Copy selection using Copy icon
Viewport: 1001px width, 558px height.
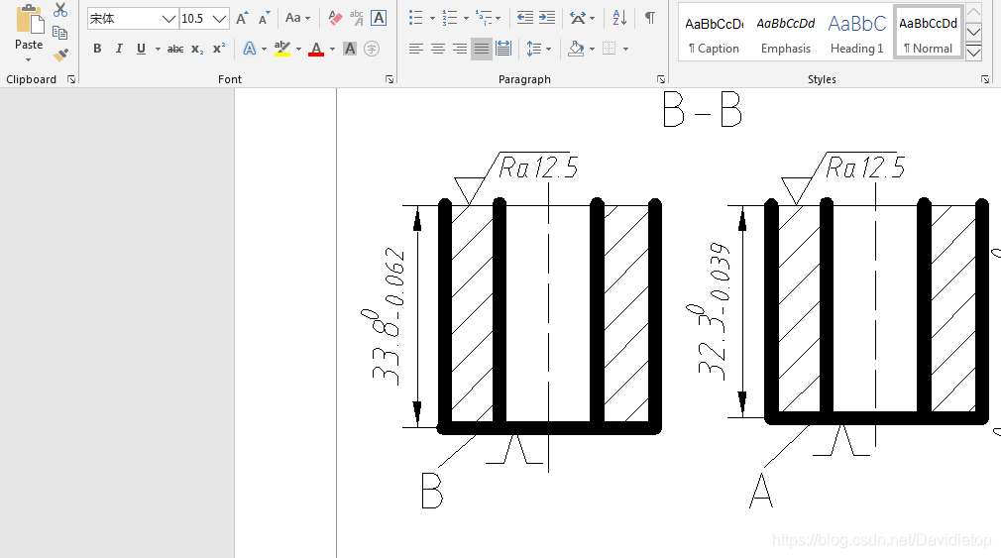click(x=60, y=33)
